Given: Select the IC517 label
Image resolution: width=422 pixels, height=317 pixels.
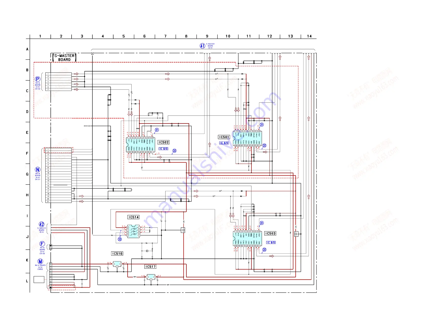Looking at the screenshot, I should 150,267.
